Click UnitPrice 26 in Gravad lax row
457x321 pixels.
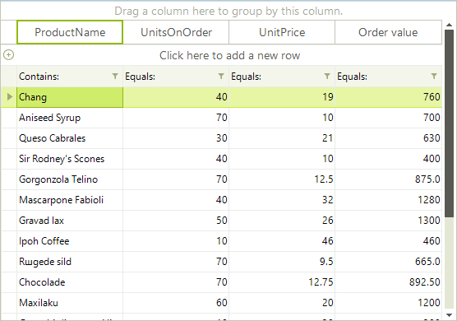[x=282, y=221]
